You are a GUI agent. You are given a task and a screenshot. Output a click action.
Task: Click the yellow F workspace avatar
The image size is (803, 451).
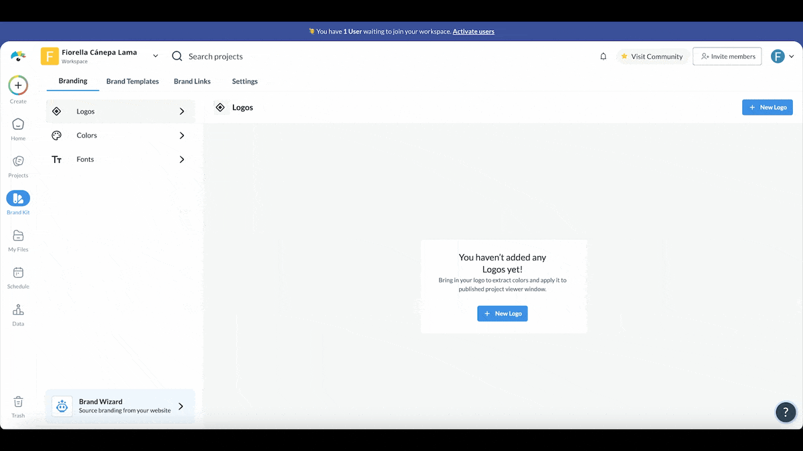(x=50, y=56)
